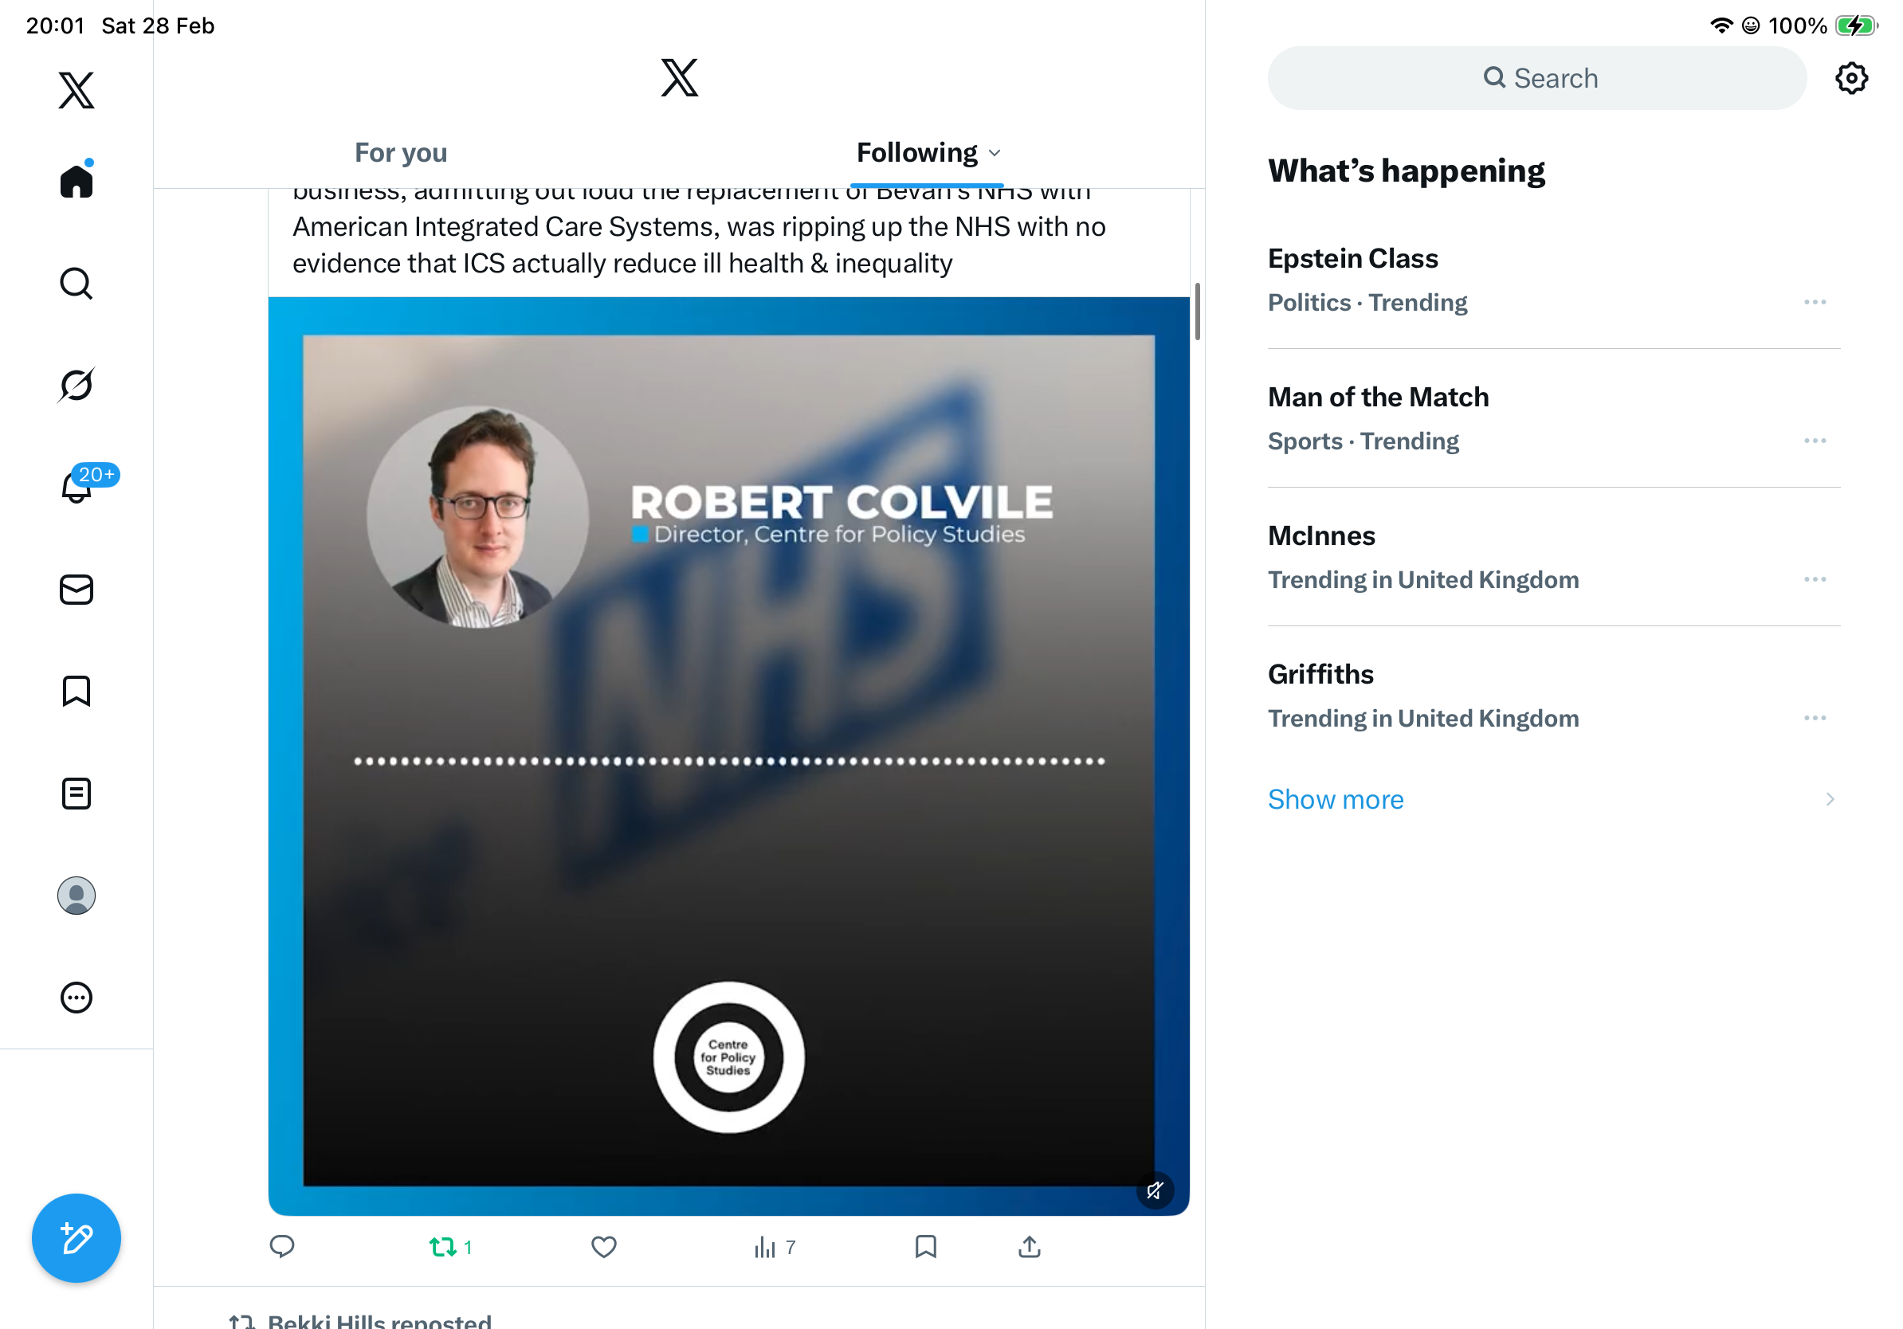
Task: Open the share icon under the post
Action: (x=1029, y=1246)
